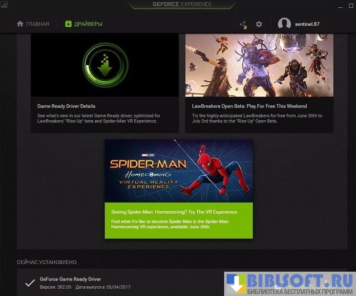Click the checkmark next to installed driver
356x296 pixels.
point(30,283)
